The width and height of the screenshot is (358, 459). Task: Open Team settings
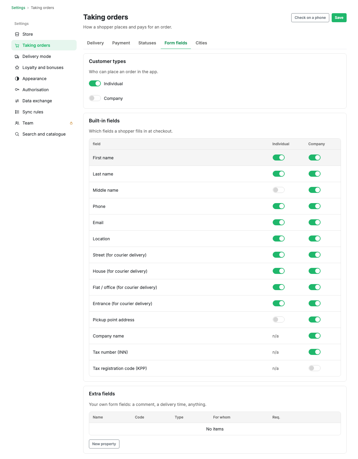(44, 123)
